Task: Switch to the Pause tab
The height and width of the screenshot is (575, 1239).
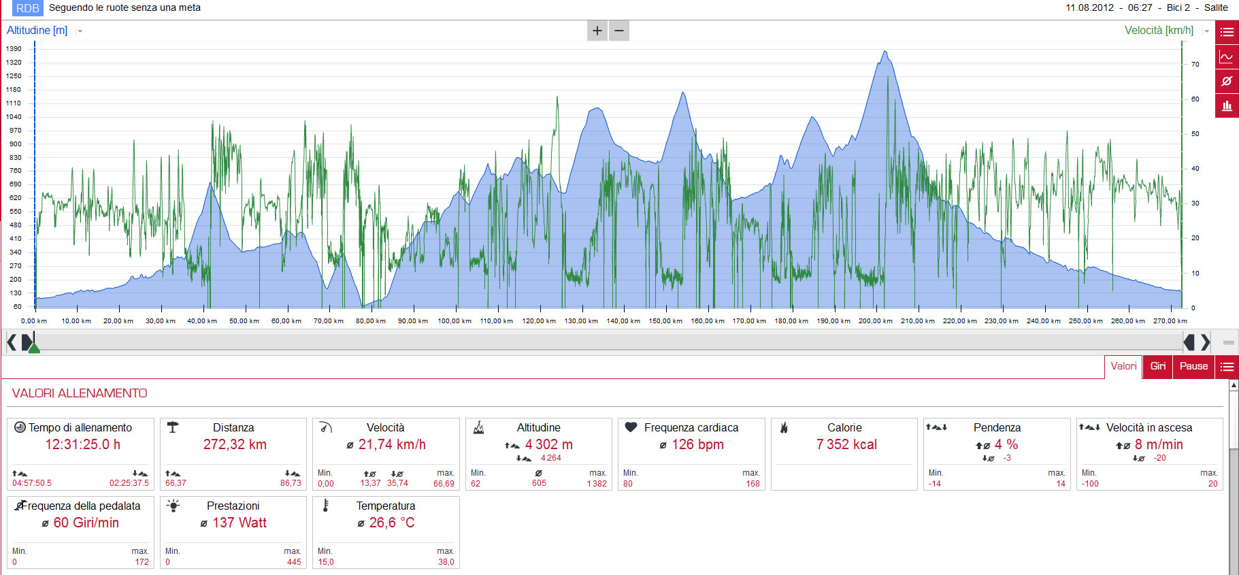Action: 1193,366
